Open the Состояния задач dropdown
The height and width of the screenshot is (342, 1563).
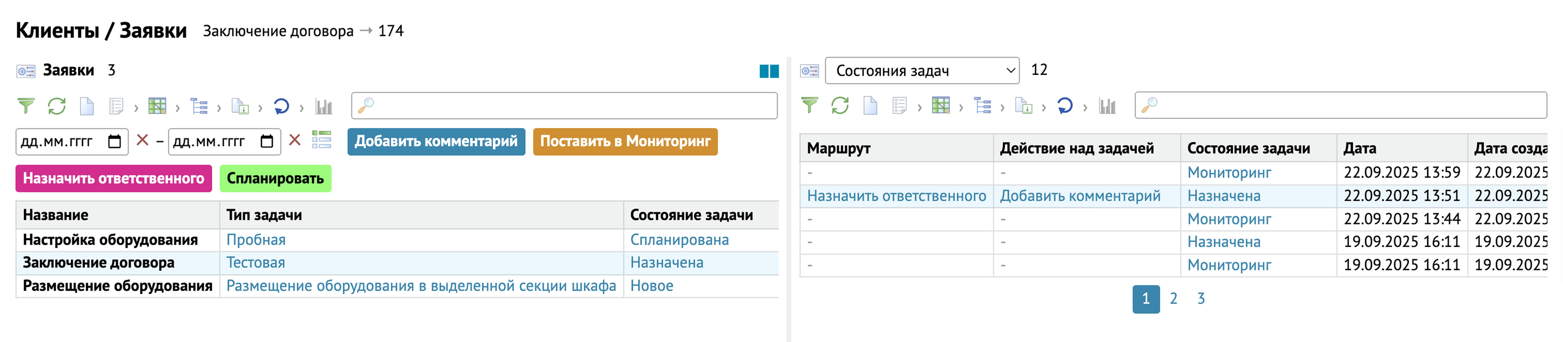(x=922, y=70)
